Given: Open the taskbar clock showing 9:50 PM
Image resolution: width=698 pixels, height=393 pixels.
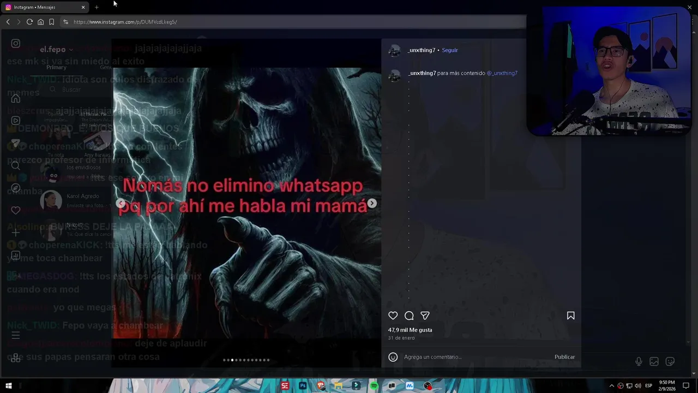Looking at the screenshot, I should [x=667, y=386].
